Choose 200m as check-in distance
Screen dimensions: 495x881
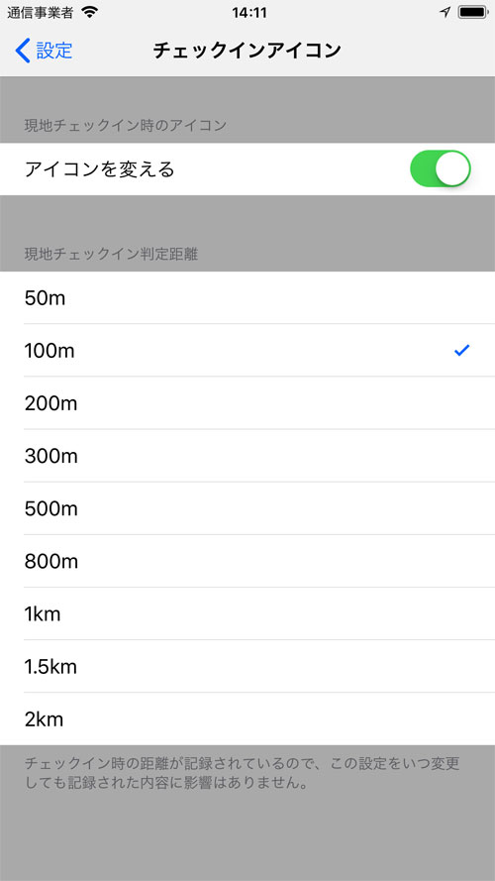click(247, 403)
